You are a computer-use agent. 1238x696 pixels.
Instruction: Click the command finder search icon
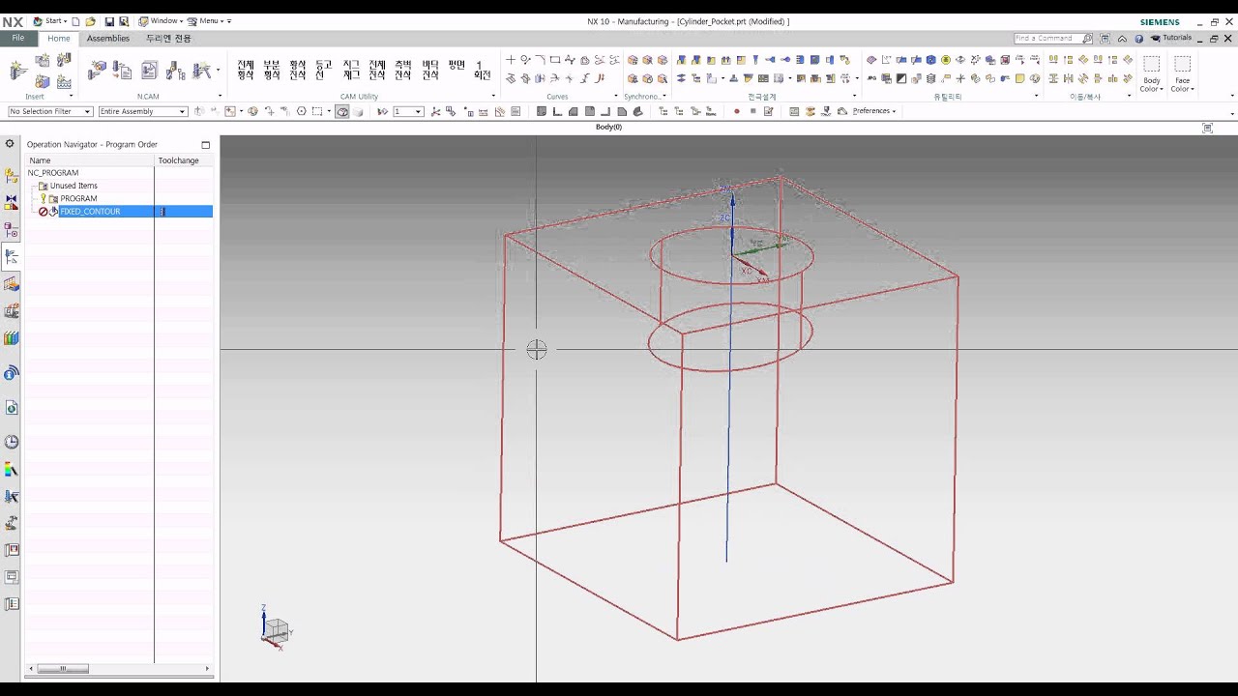click(1087, 39)
